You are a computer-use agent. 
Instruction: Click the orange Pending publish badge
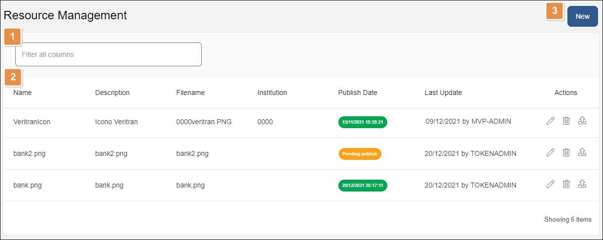pos(360,154)
